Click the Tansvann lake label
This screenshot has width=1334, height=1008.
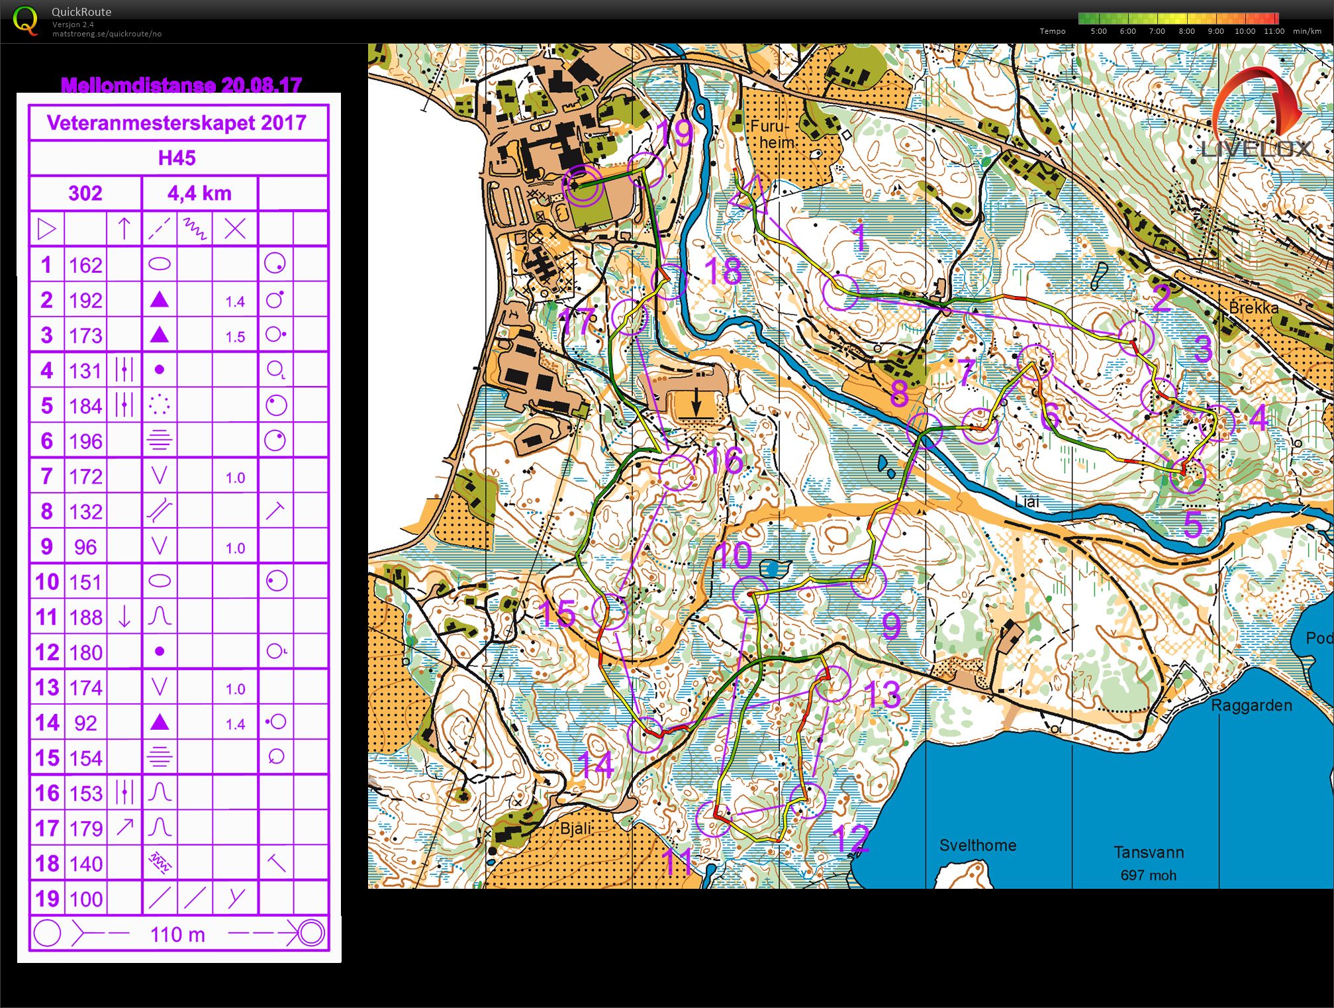point(1148,852)
